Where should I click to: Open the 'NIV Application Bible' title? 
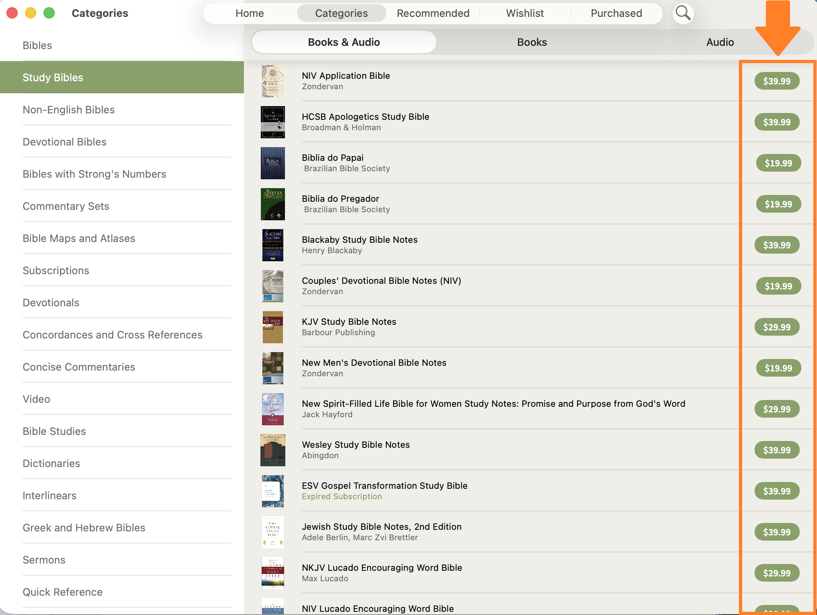346,76
